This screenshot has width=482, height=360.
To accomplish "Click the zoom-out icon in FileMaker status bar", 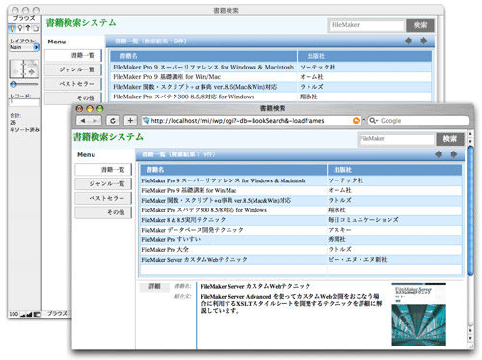I will [23, 314].
